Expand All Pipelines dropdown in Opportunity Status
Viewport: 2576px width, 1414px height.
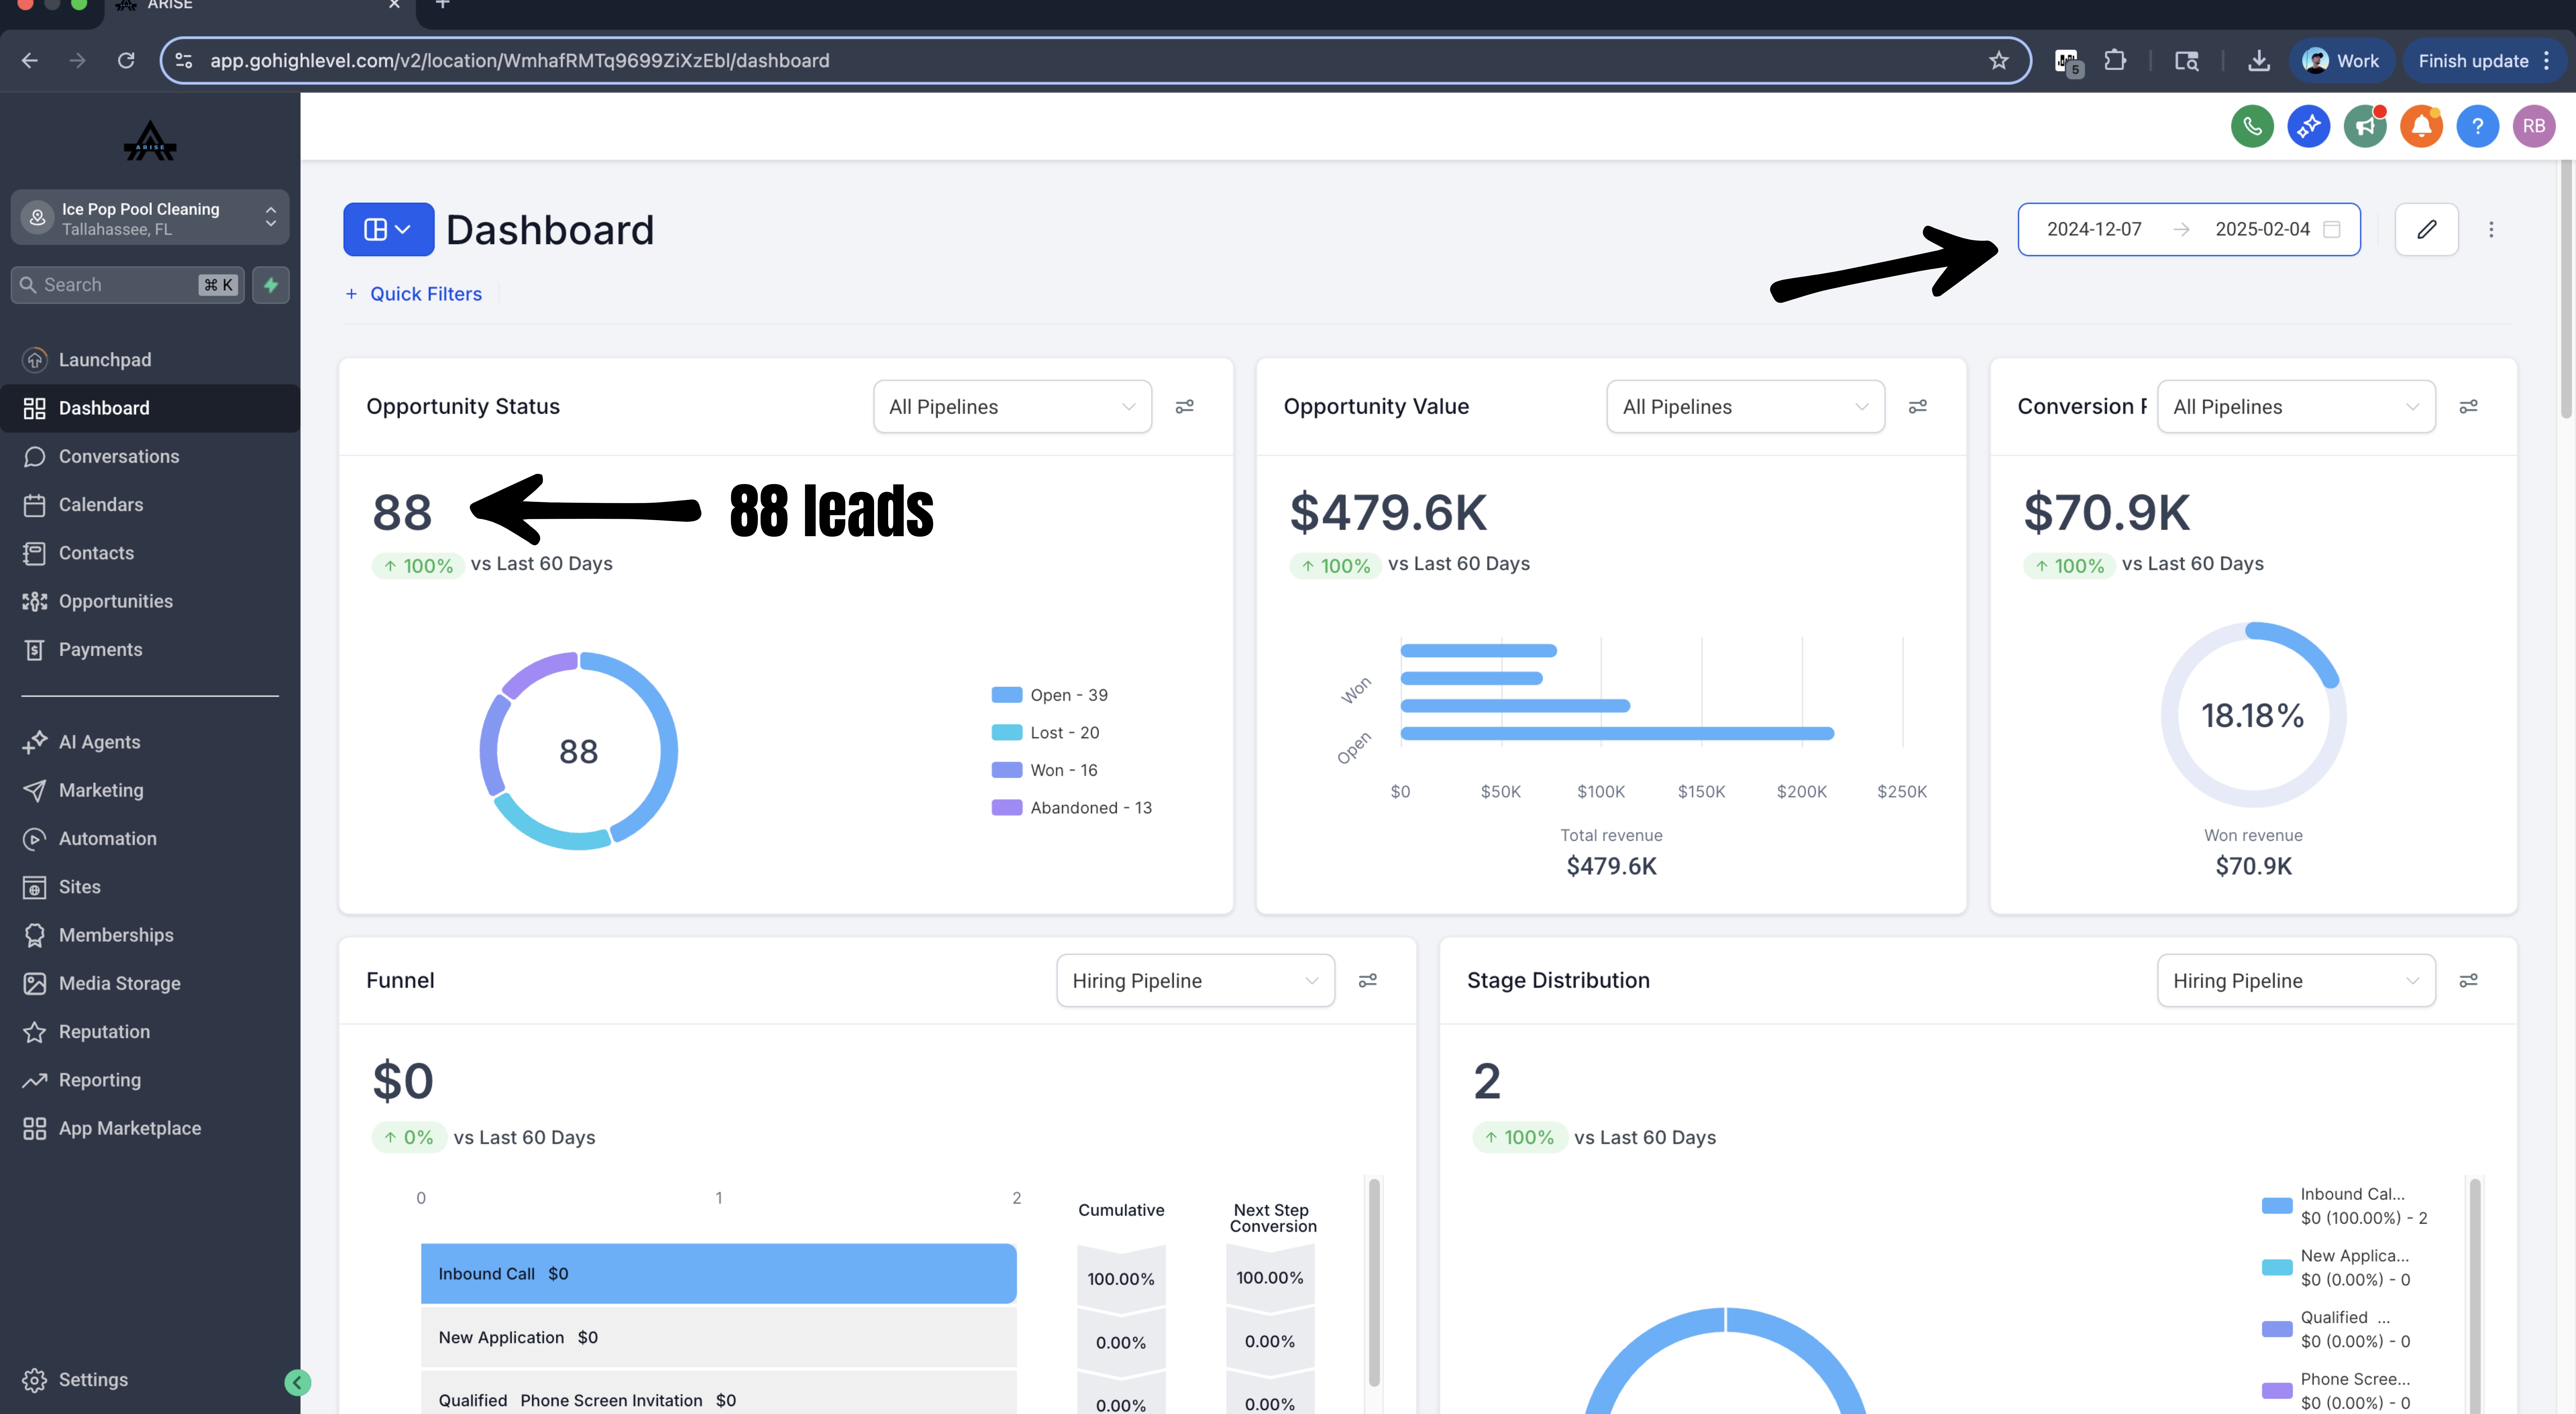pyautogui.click(x=1012, y=406)
